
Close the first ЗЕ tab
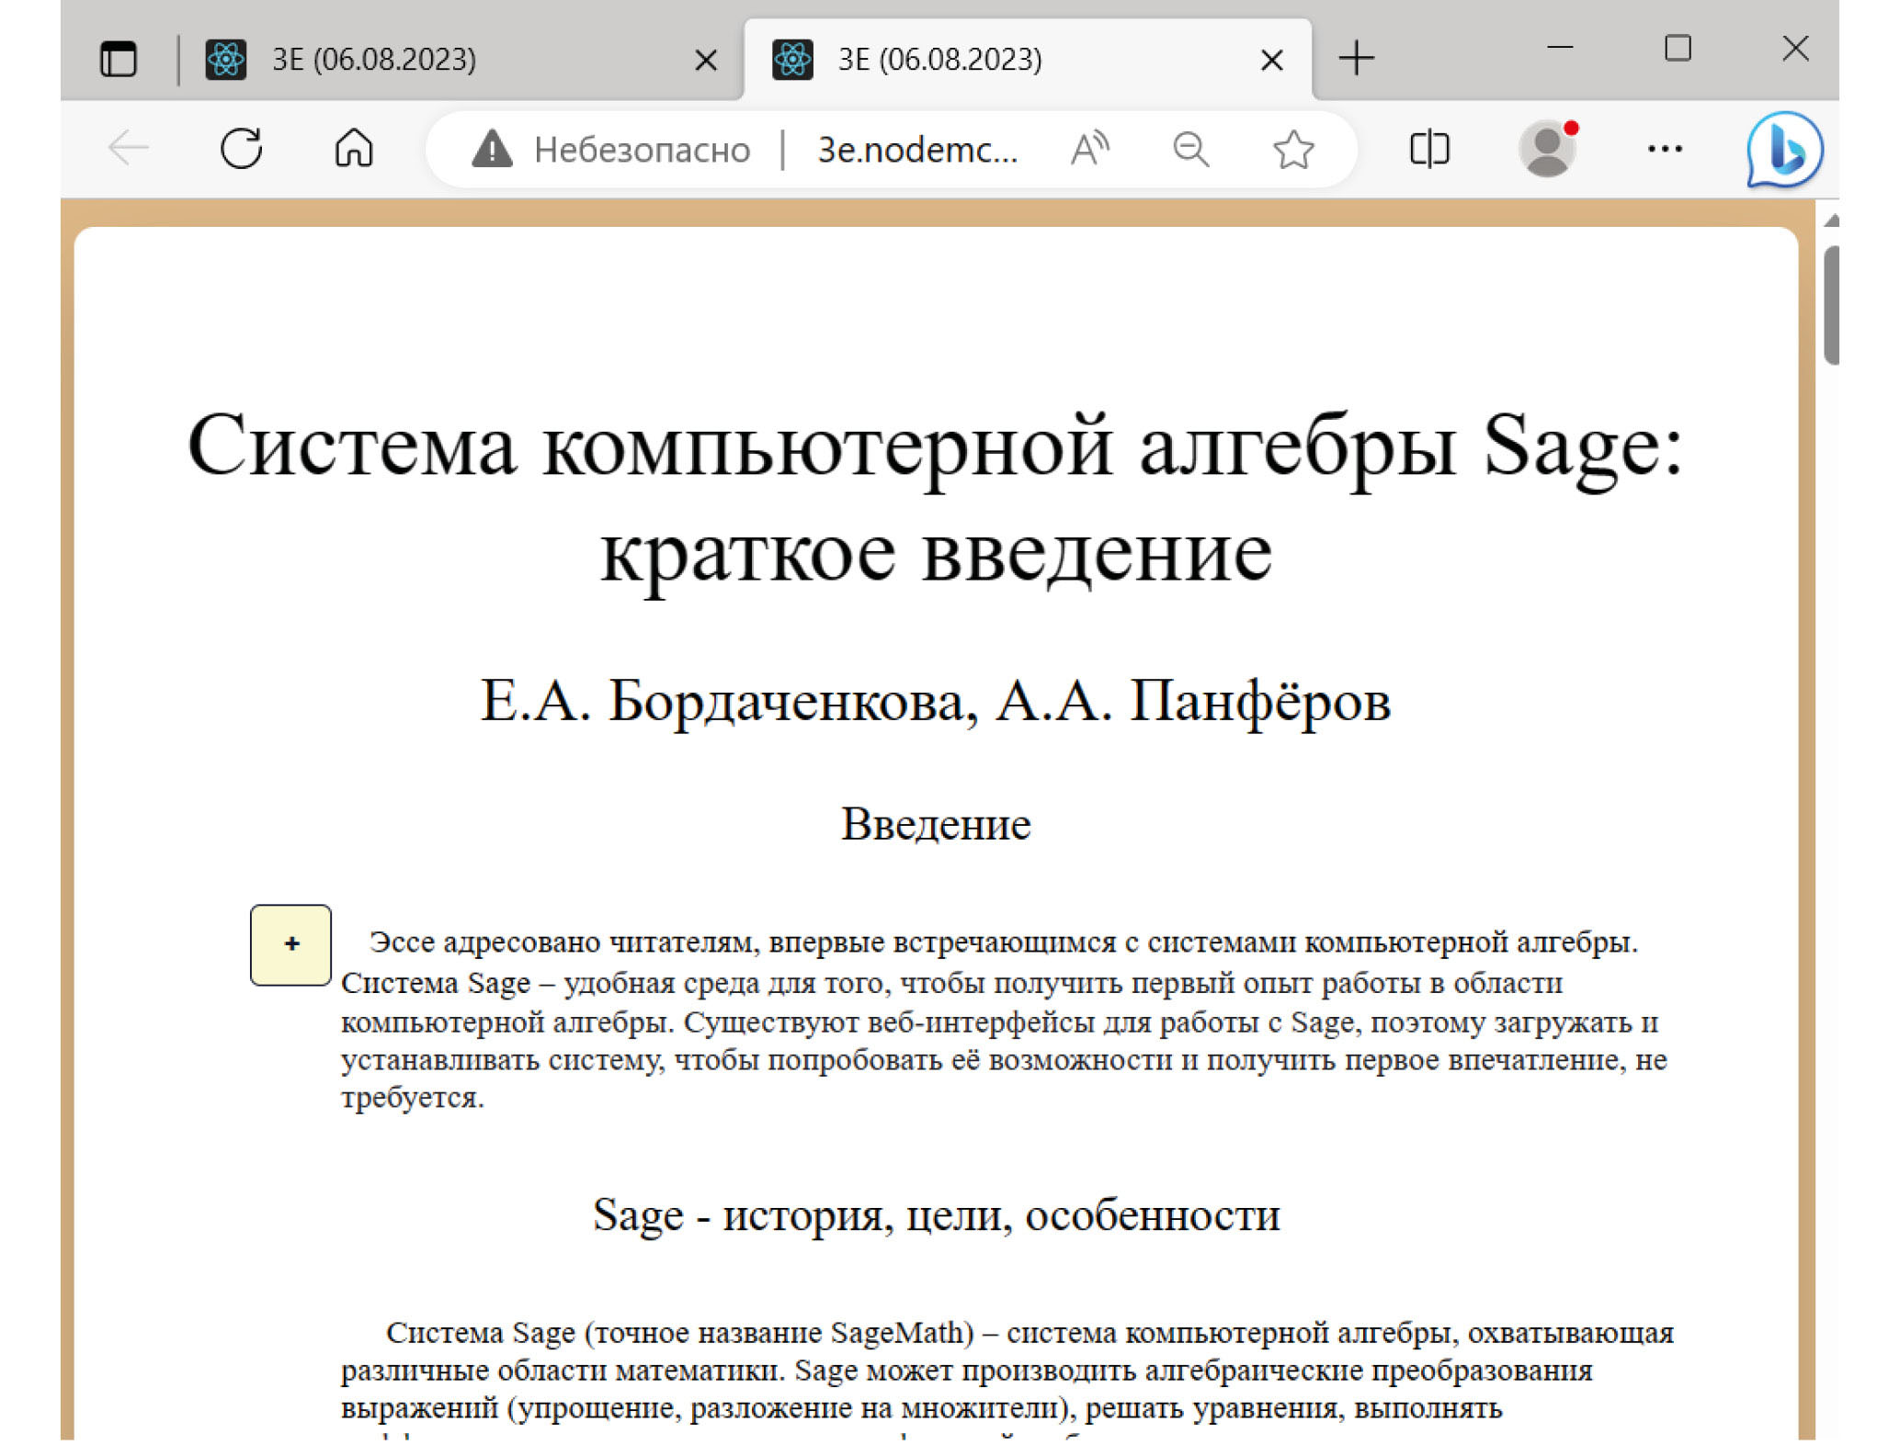(x=705, y=61)
